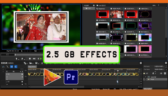Switch to the Information tab

[148, 89]
